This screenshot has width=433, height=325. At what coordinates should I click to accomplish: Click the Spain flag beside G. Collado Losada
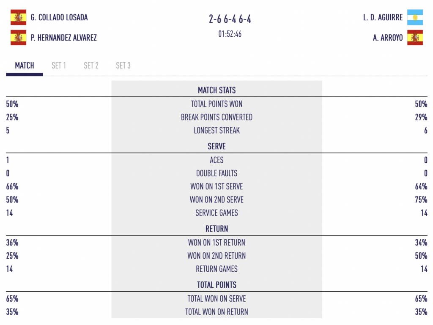18,17
